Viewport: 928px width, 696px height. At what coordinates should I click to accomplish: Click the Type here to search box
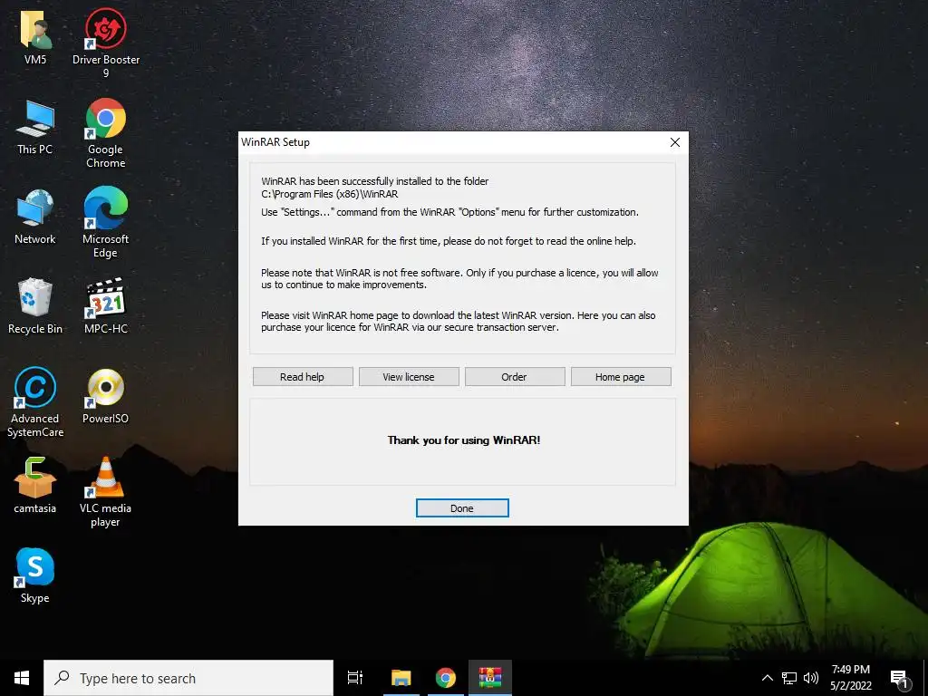tap(188, 678)
